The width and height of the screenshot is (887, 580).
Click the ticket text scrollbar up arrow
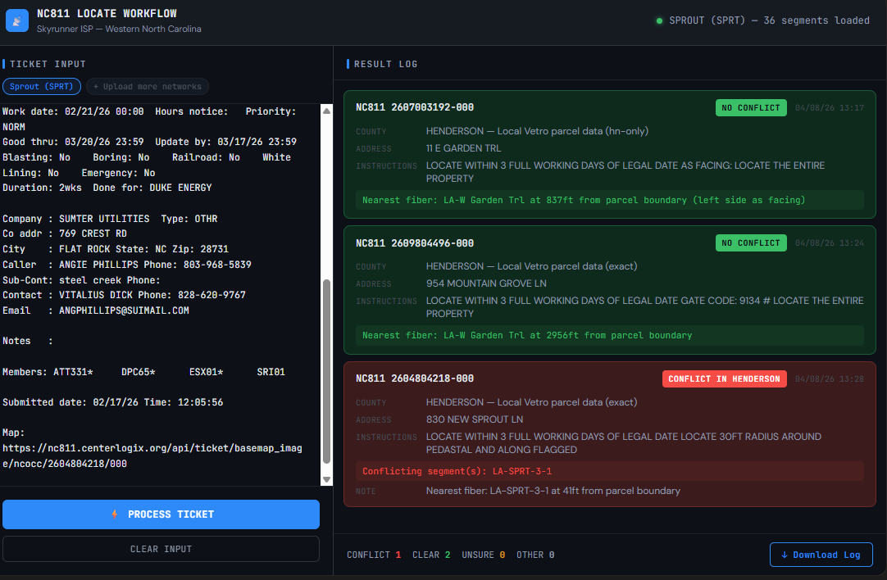tap(326, 111)
